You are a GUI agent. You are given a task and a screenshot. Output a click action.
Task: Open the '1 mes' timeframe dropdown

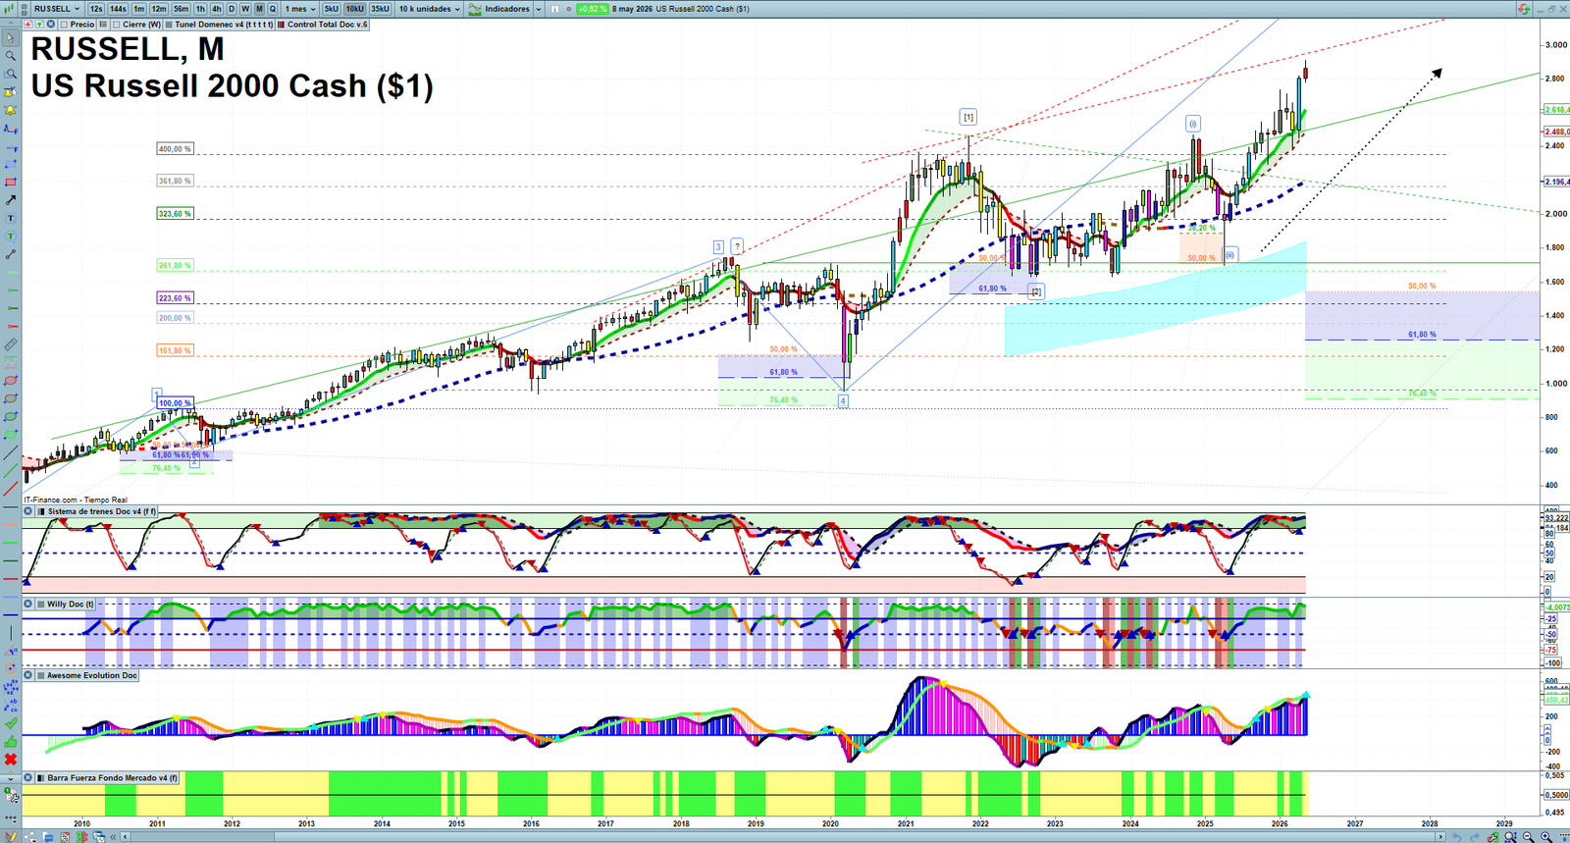pyautogui.click(x=300, y=9)
